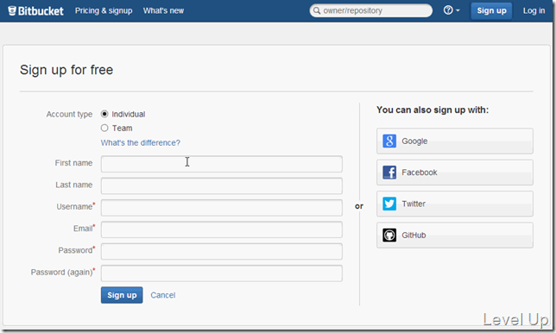Click the 'Account type' label
Screen dimensions: 556x333
click(x=69, y=115)
